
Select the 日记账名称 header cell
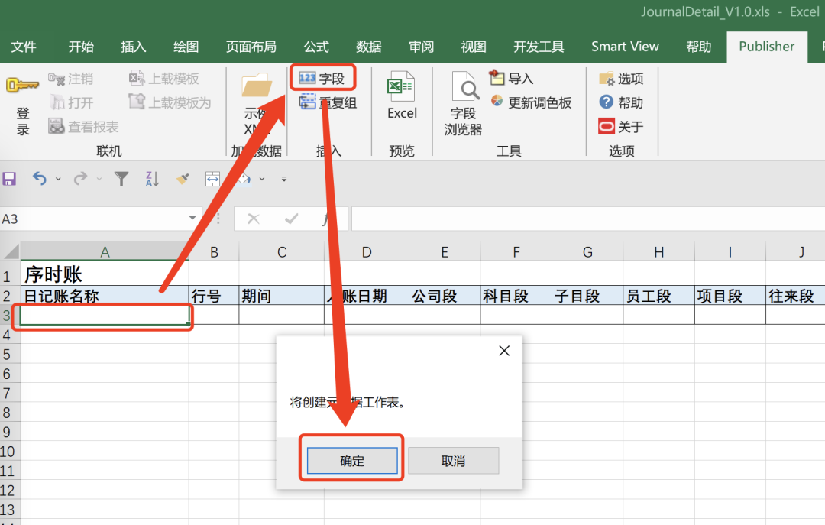click(x=105, y=296)
